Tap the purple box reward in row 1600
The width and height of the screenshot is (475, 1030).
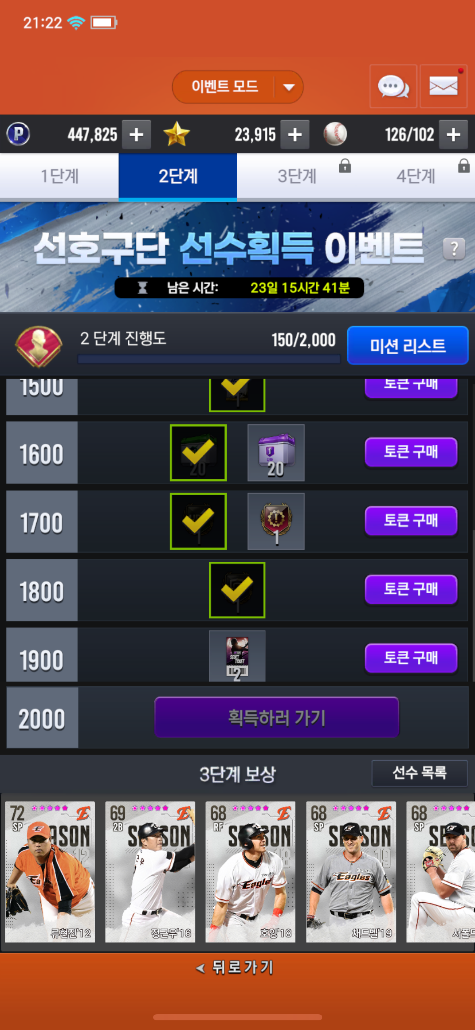coord(276,453)
